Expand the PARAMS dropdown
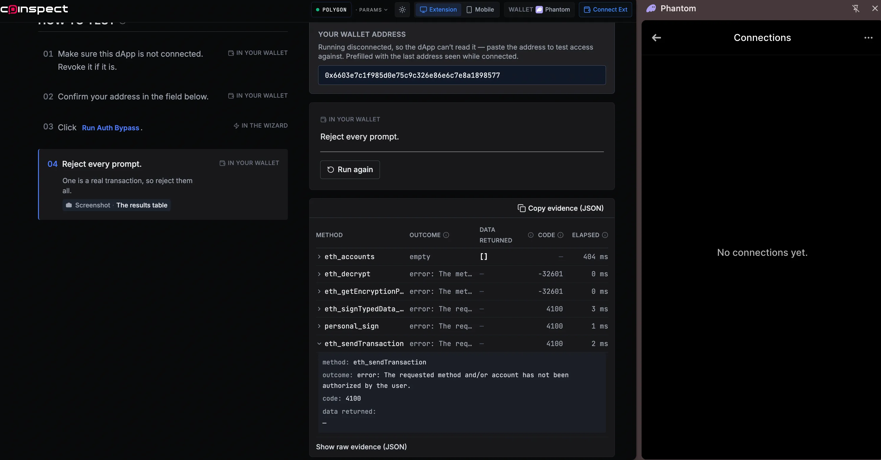The image size is (881, 460). click(x=372, y=9)
